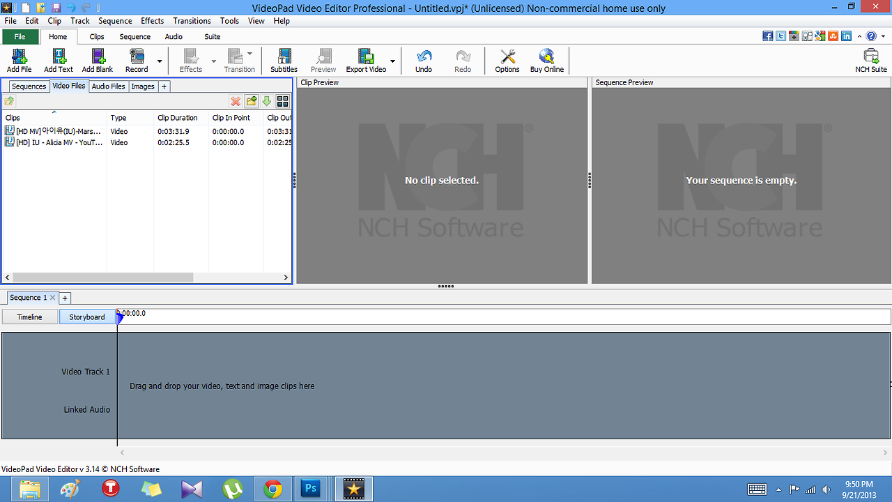Switch to the Suite ribbon tab

(213, 36)
